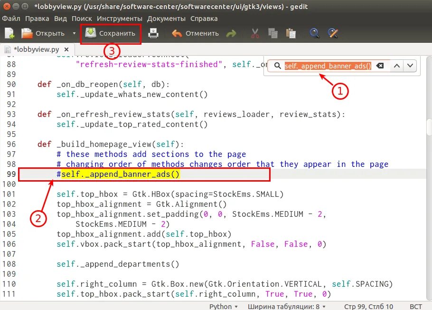This screenshot has width=432, height=310.
Task: Click the magnifier icon inside search box
Action: 277,66
